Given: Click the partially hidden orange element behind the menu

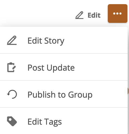Looking at the screenshot, I should pos(128,91).
